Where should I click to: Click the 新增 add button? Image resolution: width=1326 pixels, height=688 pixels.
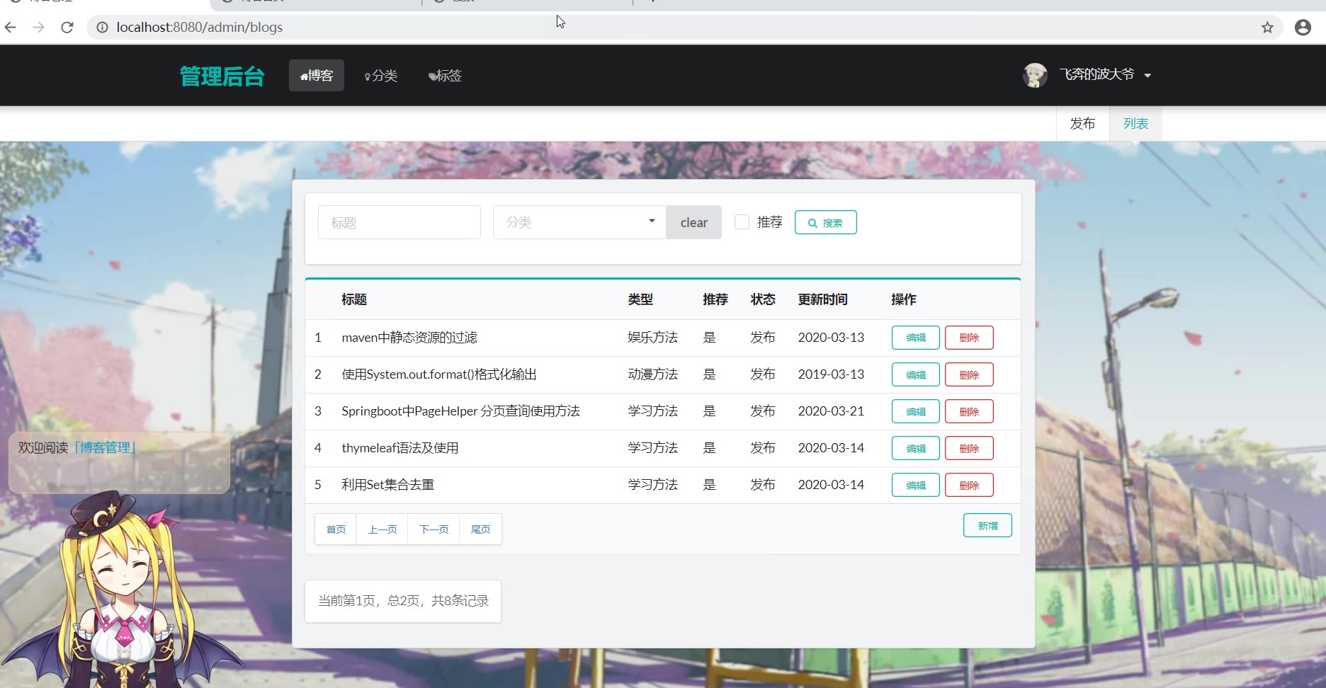pos(987,525)
